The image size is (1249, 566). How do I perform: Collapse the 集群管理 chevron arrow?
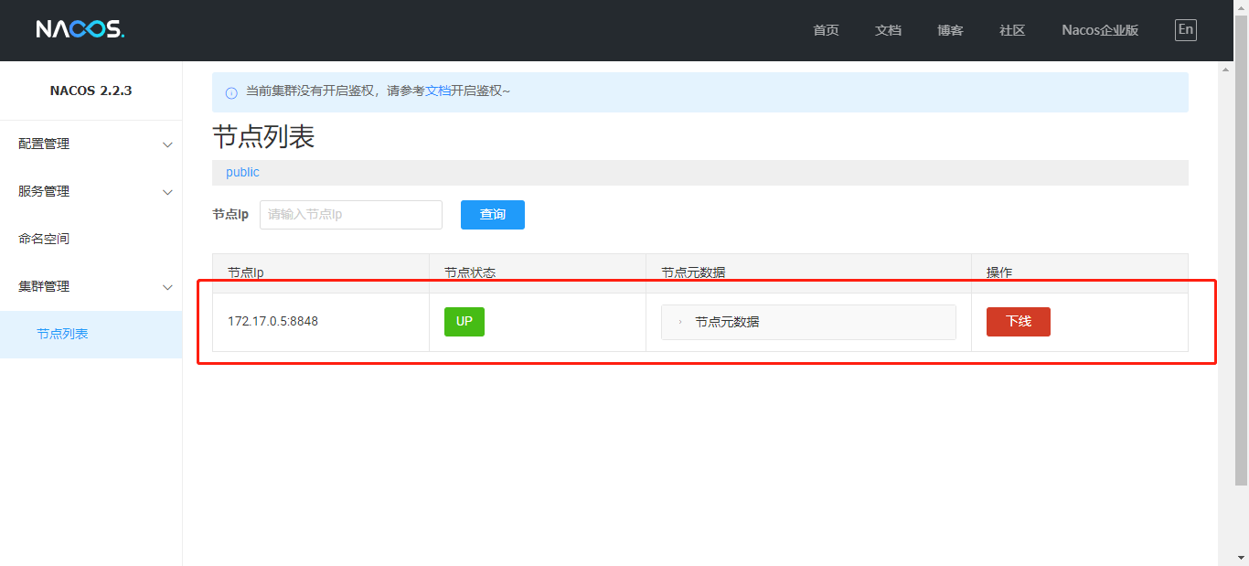(167, 287)
